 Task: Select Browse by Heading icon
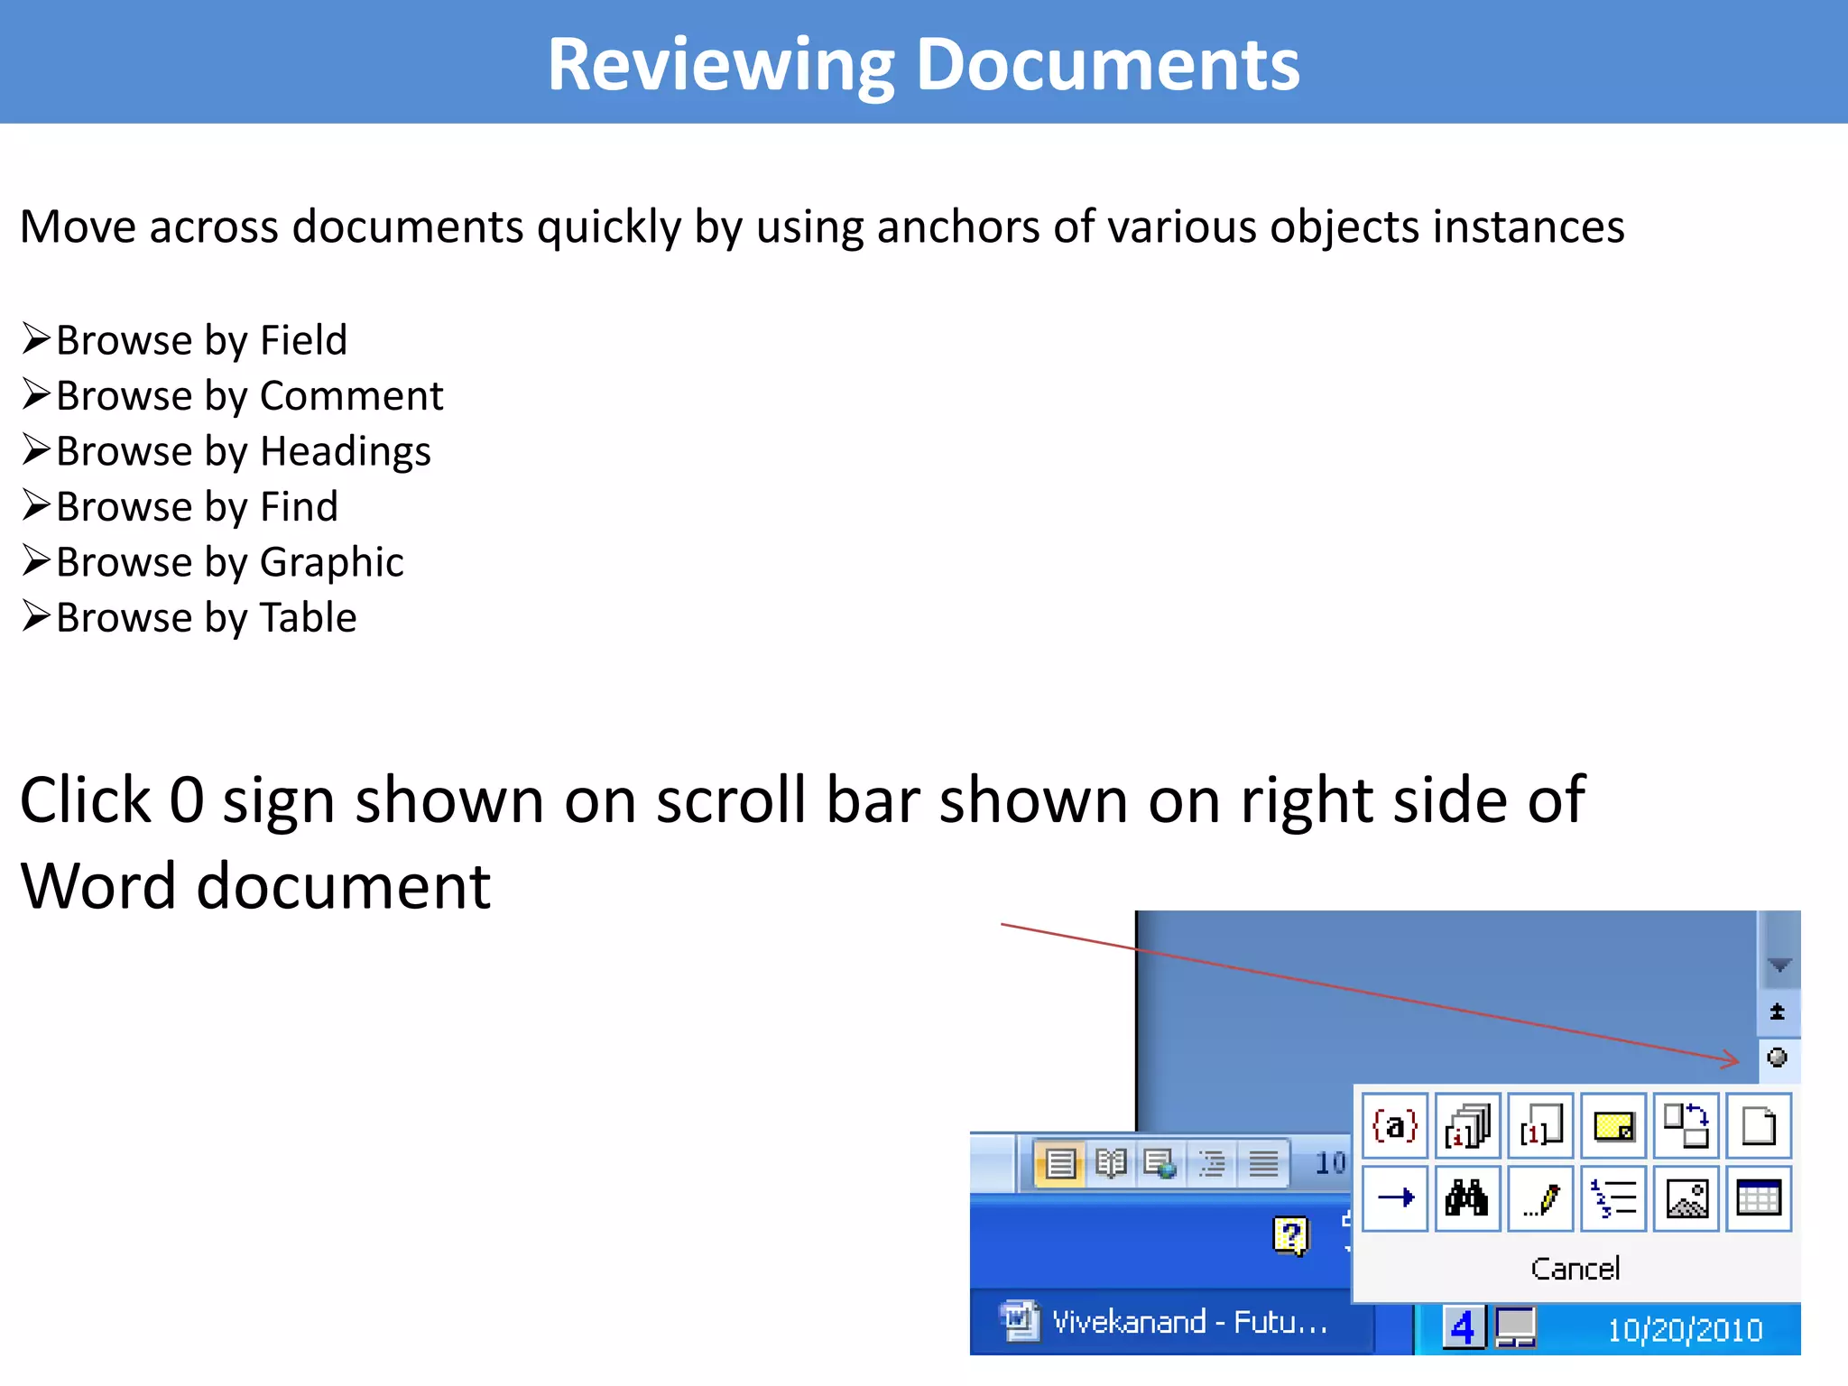pos(1614,1198)
